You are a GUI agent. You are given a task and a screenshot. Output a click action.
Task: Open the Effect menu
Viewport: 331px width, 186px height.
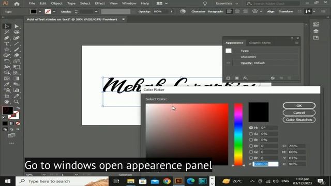(x=100, y=4)
